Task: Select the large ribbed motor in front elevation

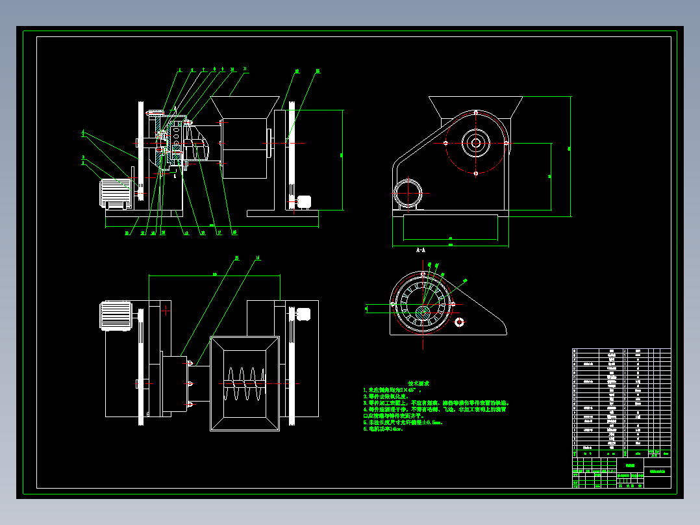Action: tap(115, 194)
